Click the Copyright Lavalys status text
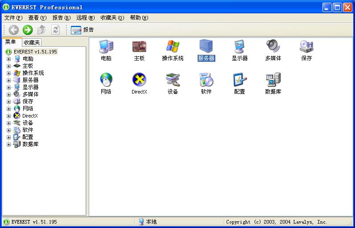355x228 pixels. pos(276,222)
